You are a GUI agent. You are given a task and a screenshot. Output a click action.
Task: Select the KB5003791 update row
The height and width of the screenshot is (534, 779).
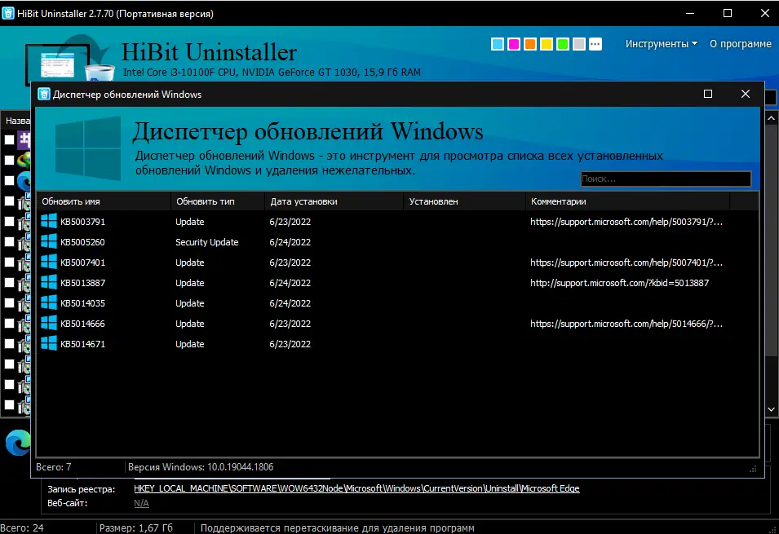click(397, 222)
